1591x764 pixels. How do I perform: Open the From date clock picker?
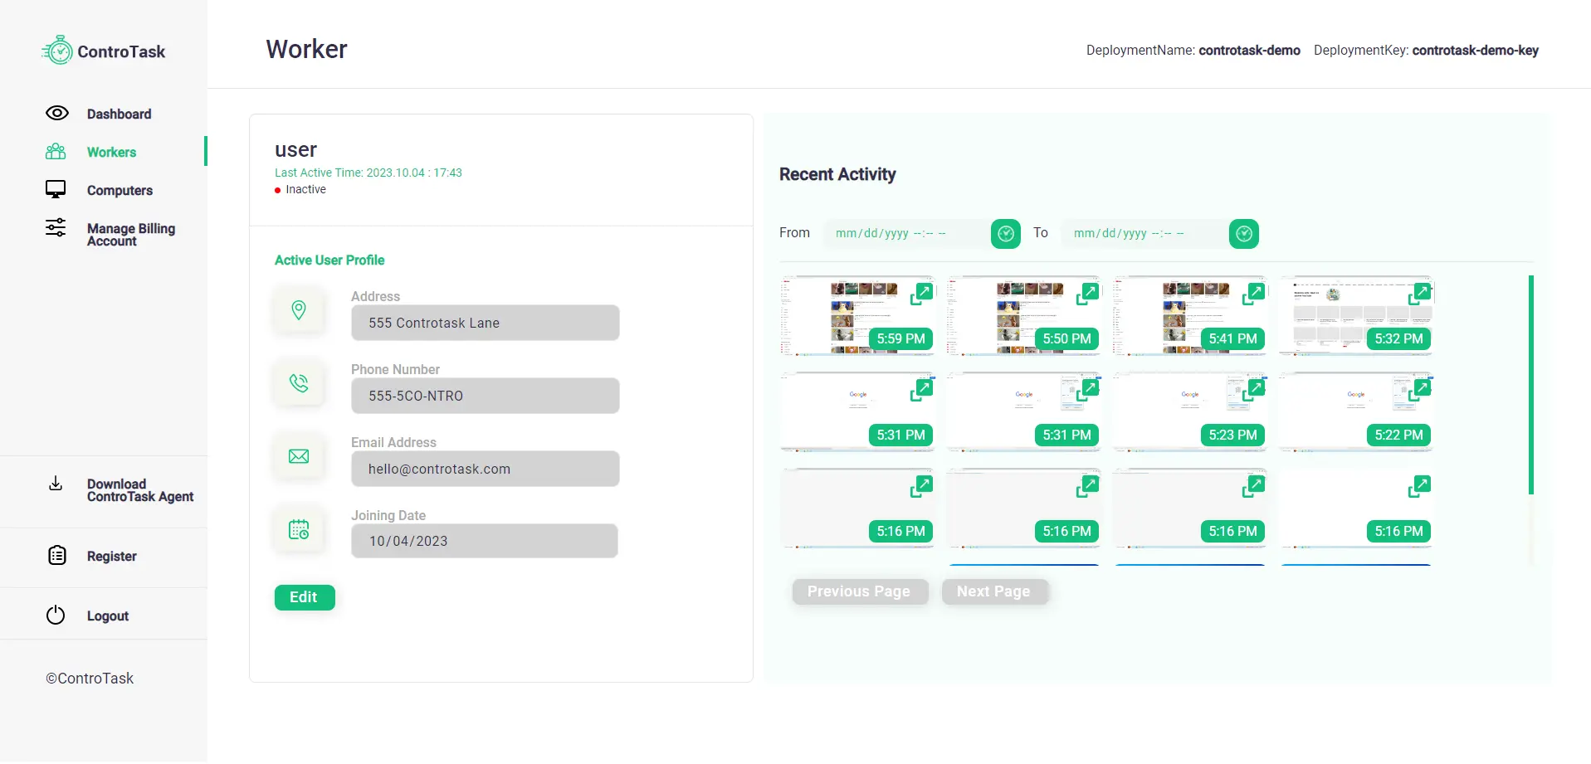click(x=1006, y=234)
